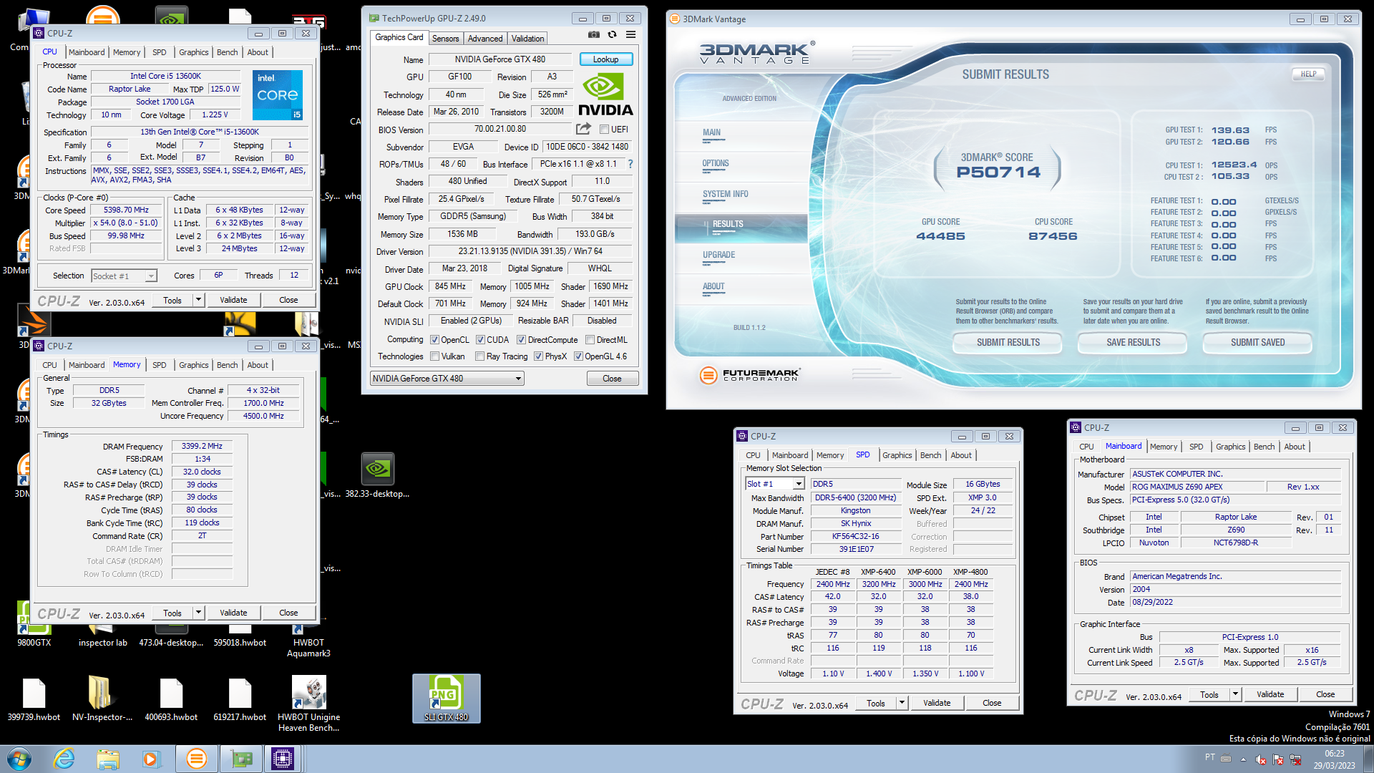Open Windows Explorer from the taskbar
Image resolution: width=1374 pixels, height=773 pixels.
coord(108,759)
